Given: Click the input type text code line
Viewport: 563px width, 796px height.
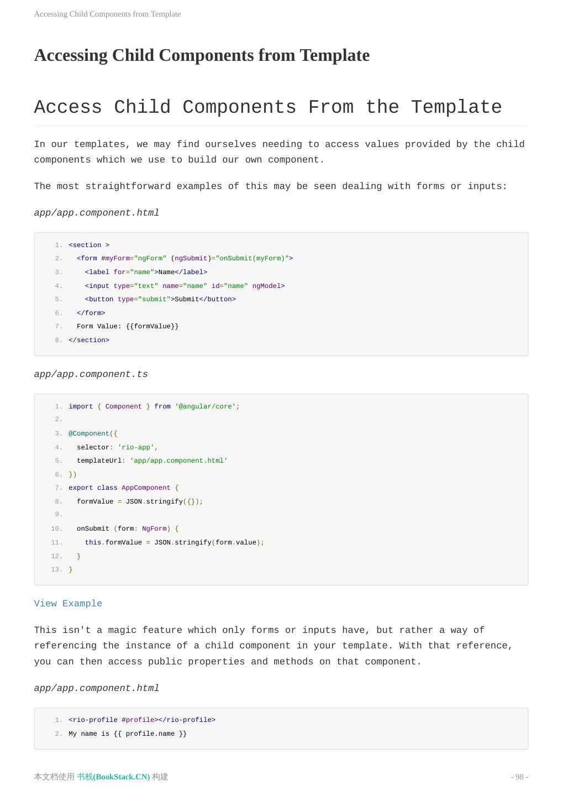Looking at the screenshot, I should 185,286.
